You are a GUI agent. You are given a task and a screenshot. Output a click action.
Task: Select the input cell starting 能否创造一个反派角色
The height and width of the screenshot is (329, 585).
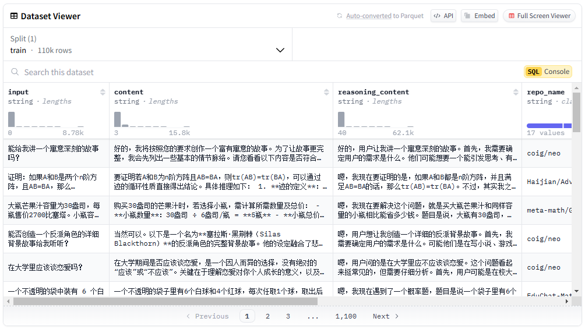57,239
